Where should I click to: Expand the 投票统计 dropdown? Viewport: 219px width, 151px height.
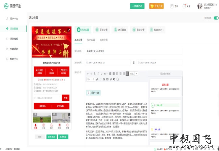[x=156, y=30]
